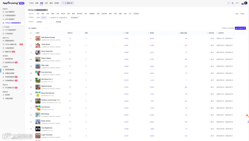Open the version dropdown beside AppGrowing badge
This screenshot has height=141, width=249.
(x=25, y=3)
